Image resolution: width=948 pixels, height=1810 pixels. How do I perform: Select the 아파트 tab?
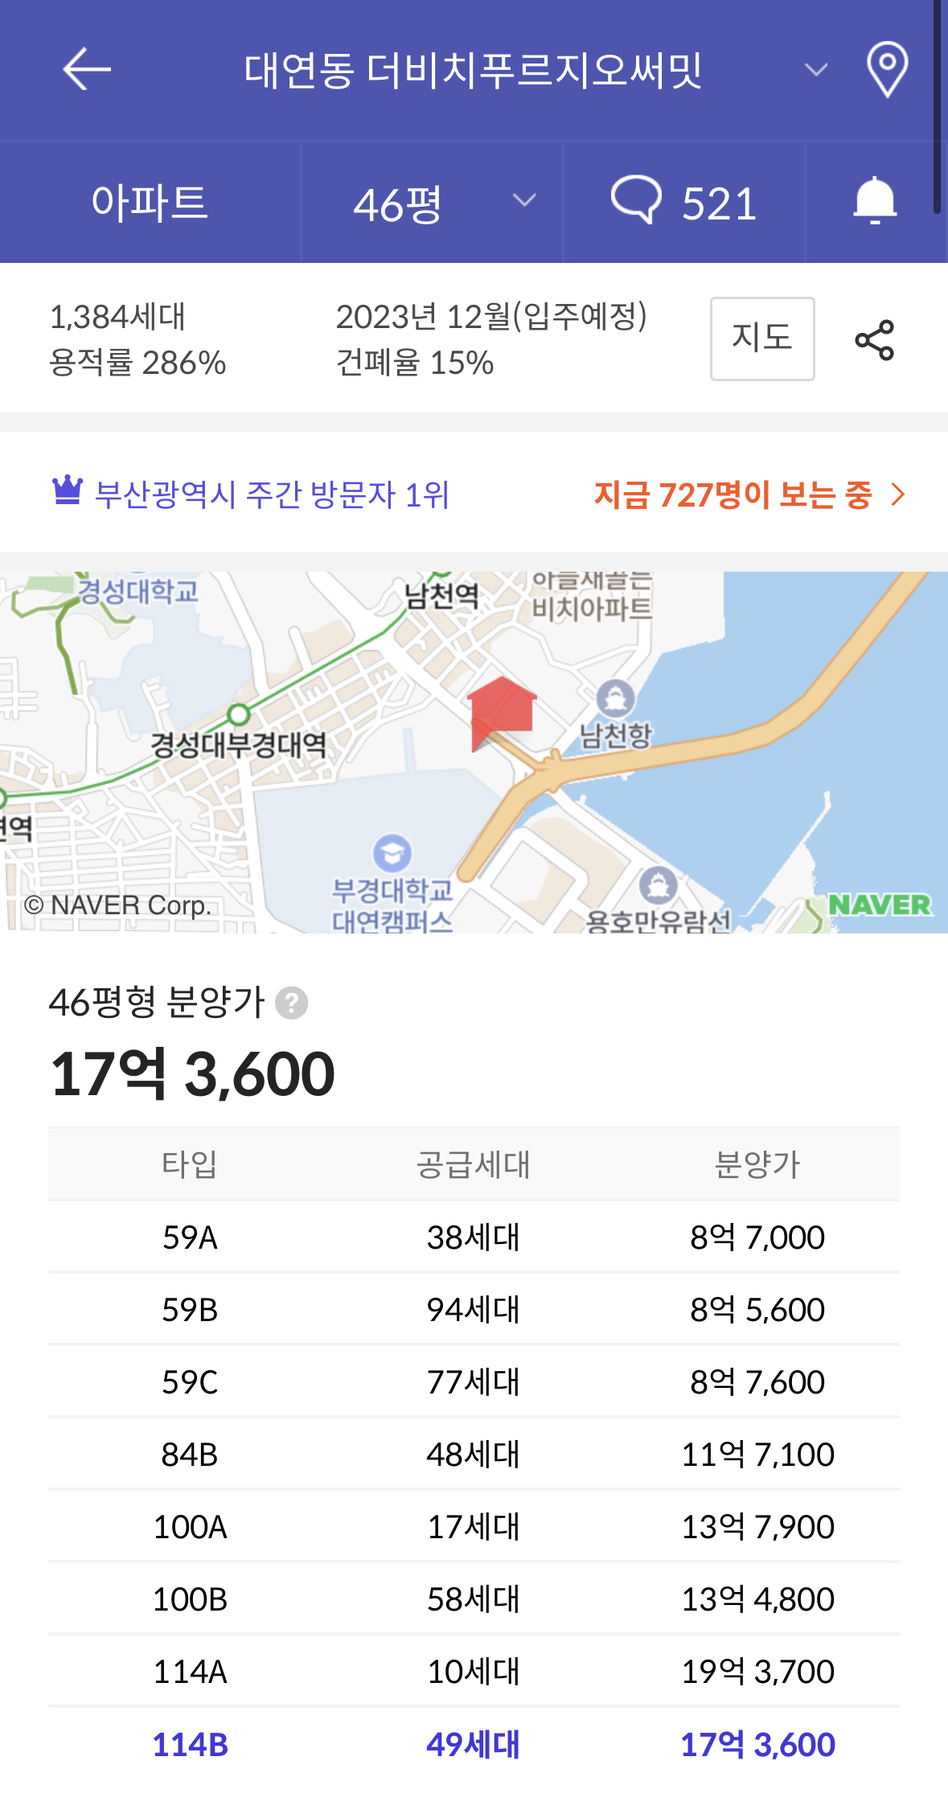point(150,203)
